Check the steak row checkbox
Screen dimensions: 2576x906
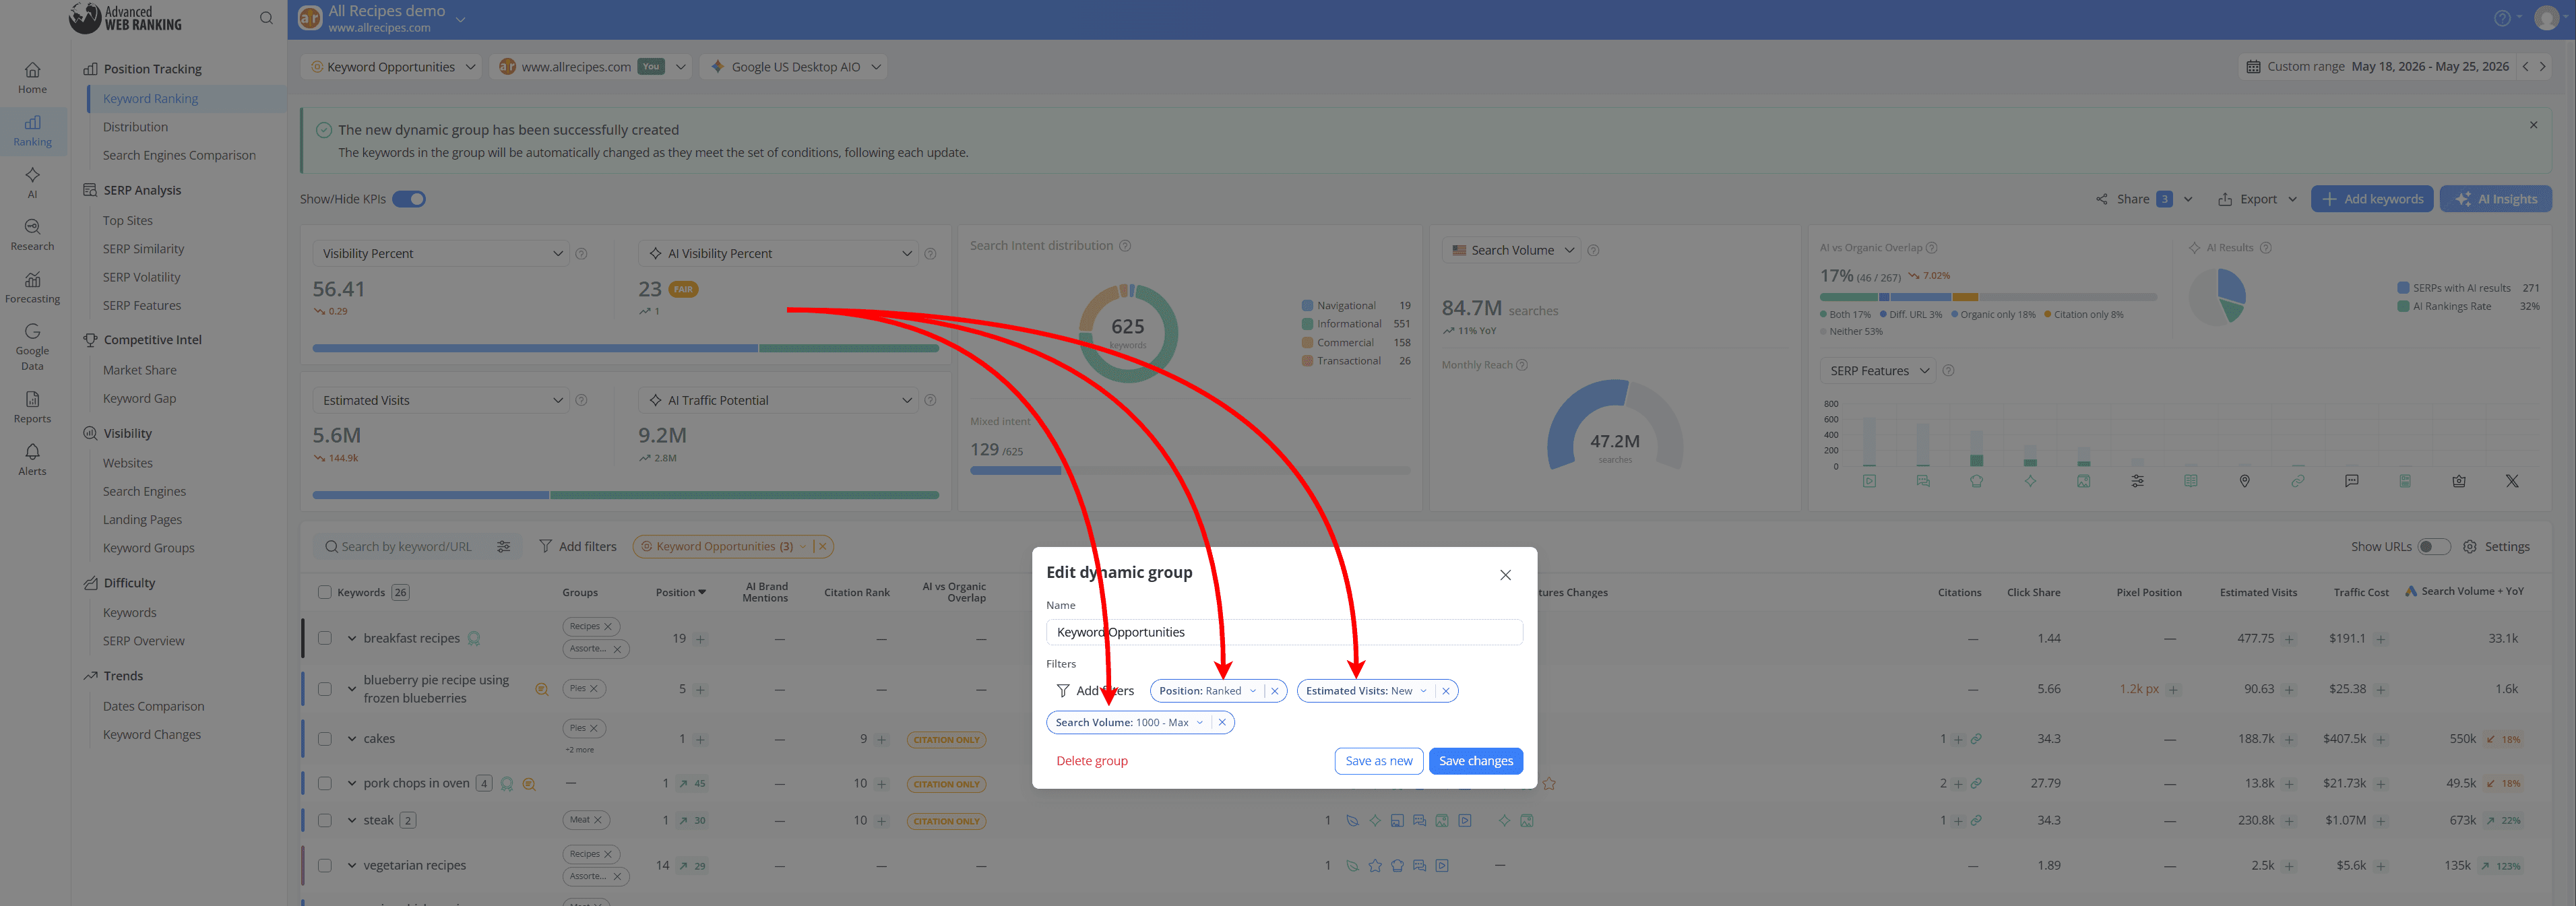(x=324, y=821)
